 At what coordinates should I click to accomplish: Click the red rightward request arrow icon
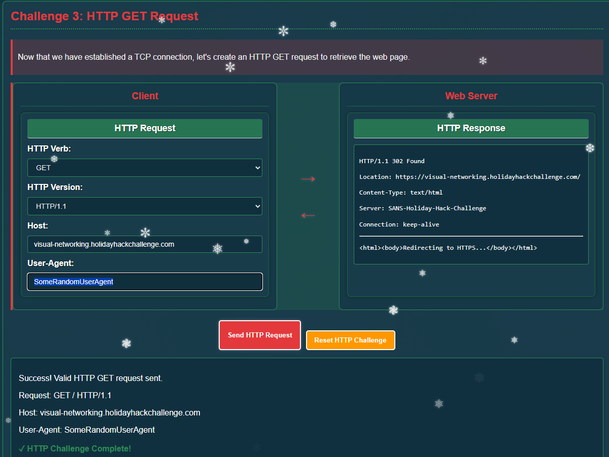pyautogui.click(x=308, y=179)
